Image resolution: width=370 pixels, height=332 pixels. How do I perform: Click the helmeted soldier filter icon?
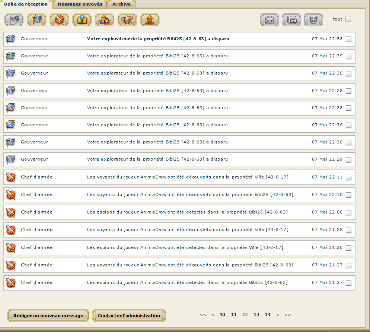pyautogui.click(x=150, y=20)
